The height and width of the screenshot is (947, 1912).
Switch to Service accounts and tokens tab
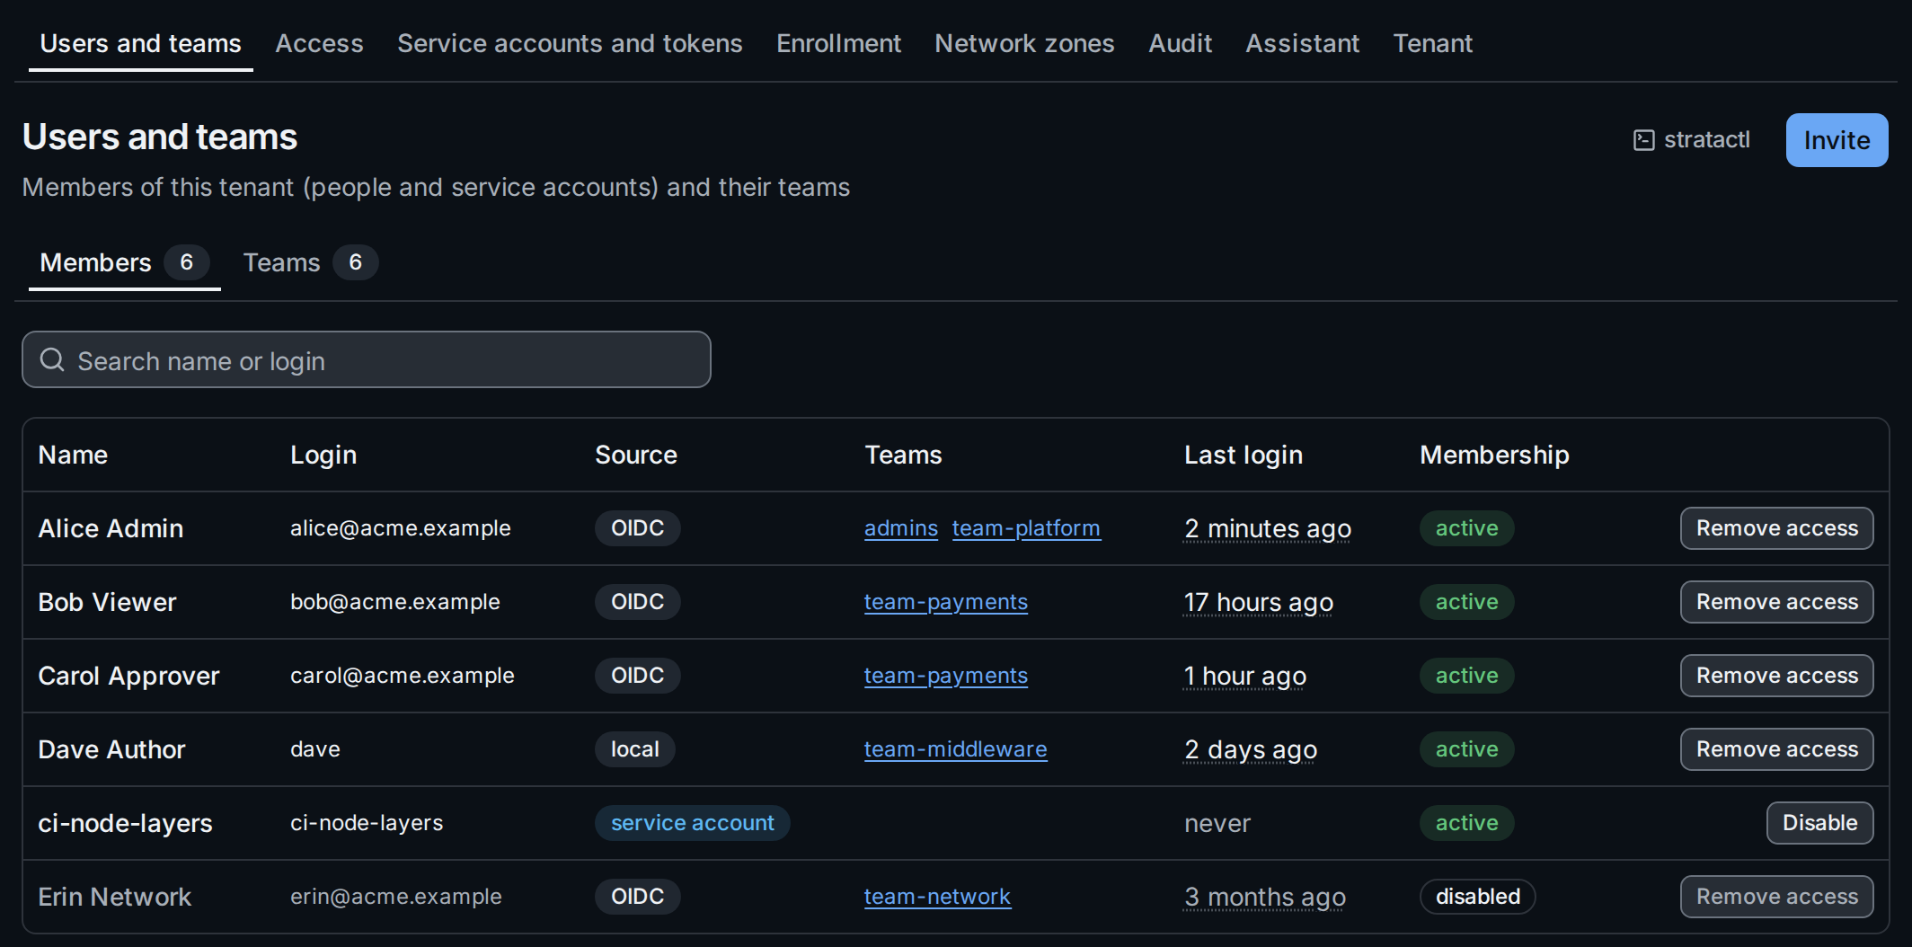click(570, 43)
